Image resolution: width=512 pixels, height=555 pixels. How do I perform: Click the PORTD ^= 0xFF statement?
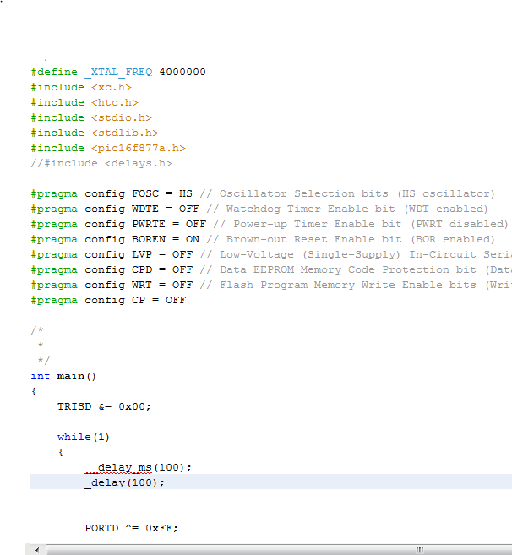pyautogui.click(x=131, y=529)
